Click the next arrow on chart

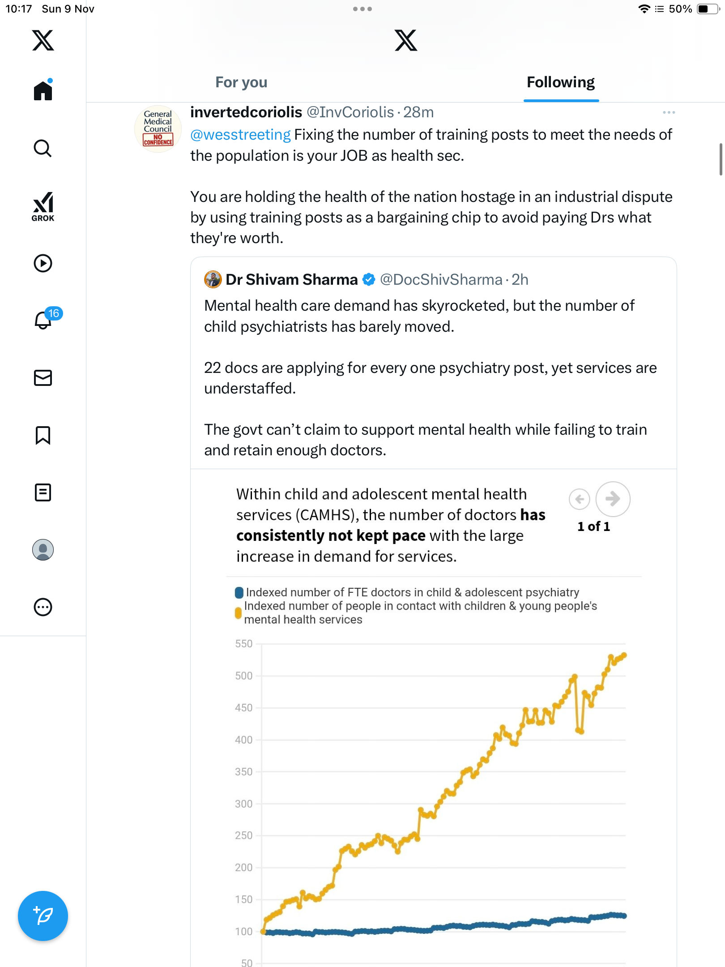tap(613, 499)
